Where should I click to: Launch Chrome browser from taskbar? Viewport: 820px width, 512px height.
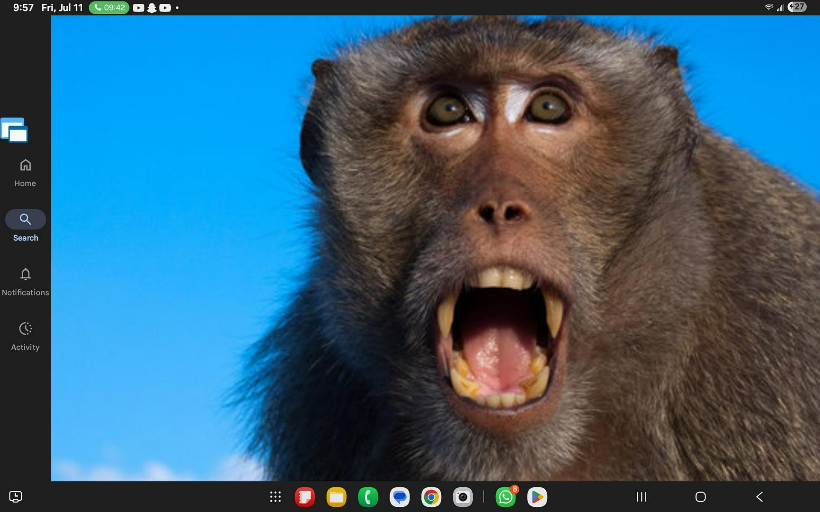(x=431, y=497)
